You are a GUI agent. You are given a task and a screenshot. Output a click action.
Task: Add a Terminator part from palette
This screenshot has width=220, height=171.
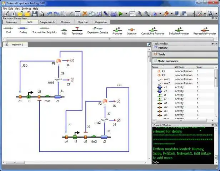(x=77, y=31)
